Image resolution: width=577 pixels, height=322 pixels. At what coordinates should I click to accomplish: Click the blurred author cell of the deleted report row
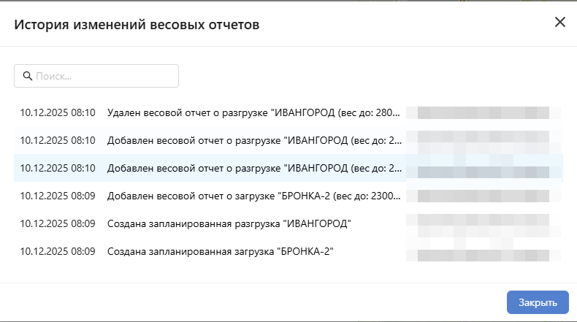coord(484,113)
